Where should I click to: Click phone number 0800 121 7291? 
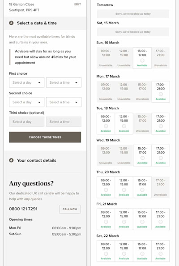click(23, 209)
